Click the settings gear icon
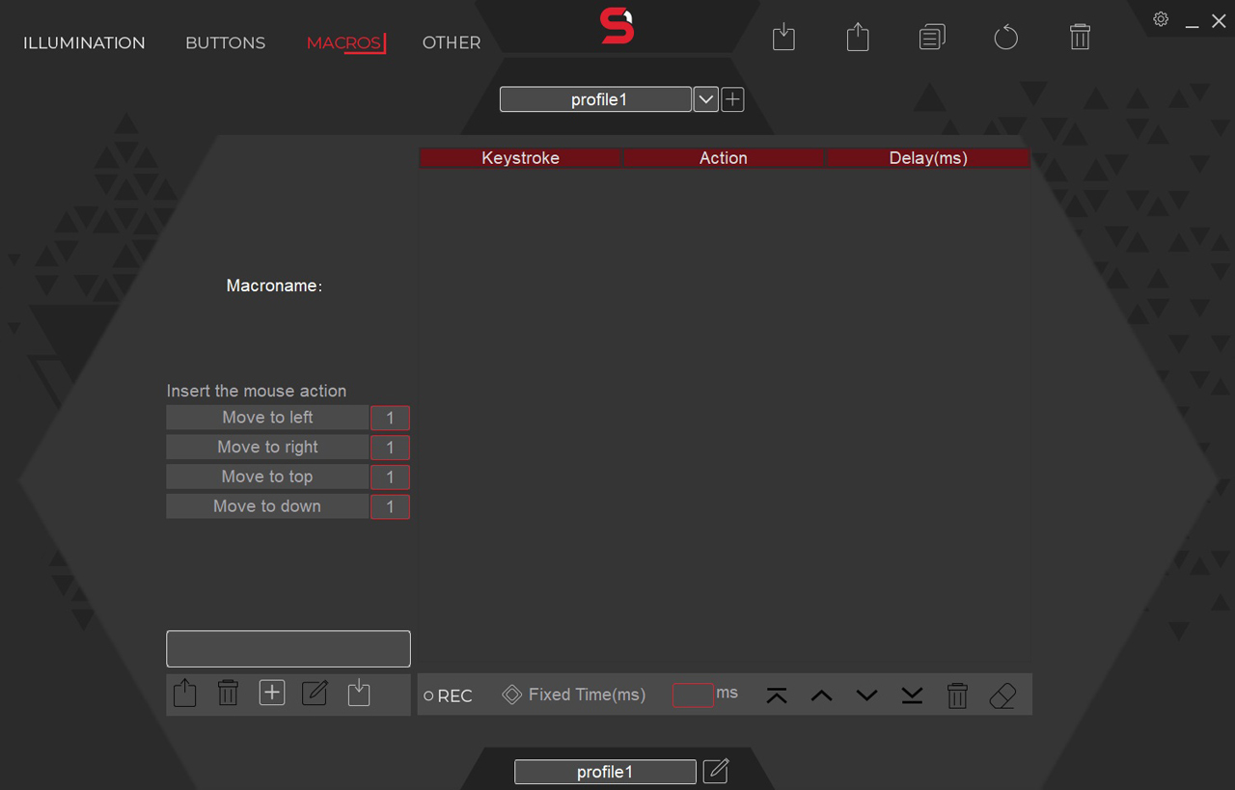The width and height of the screenshot is (1235, 790). (x=1160, y=18)
